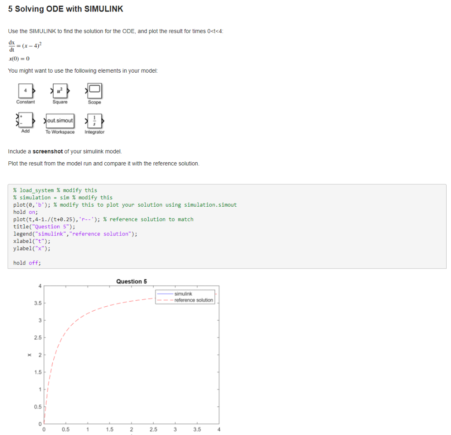Click the reference solution plot code line
The width and height of the screenshot is (451, 435).
103,219
